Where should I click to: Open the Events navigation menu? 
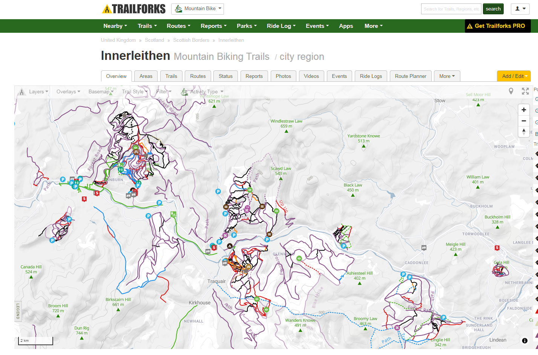pos(317,26)
